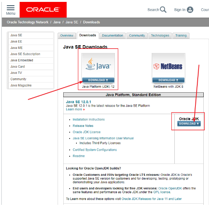Click the Downloads breadcrumb
Viewport: 209px width, 206px height.
tap(92, 22)
